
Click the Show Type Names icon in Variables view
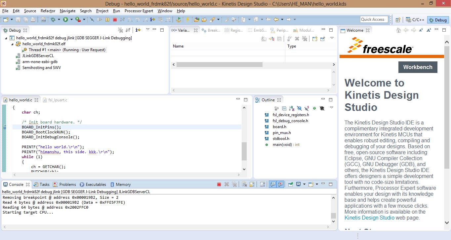pos(264,39)
